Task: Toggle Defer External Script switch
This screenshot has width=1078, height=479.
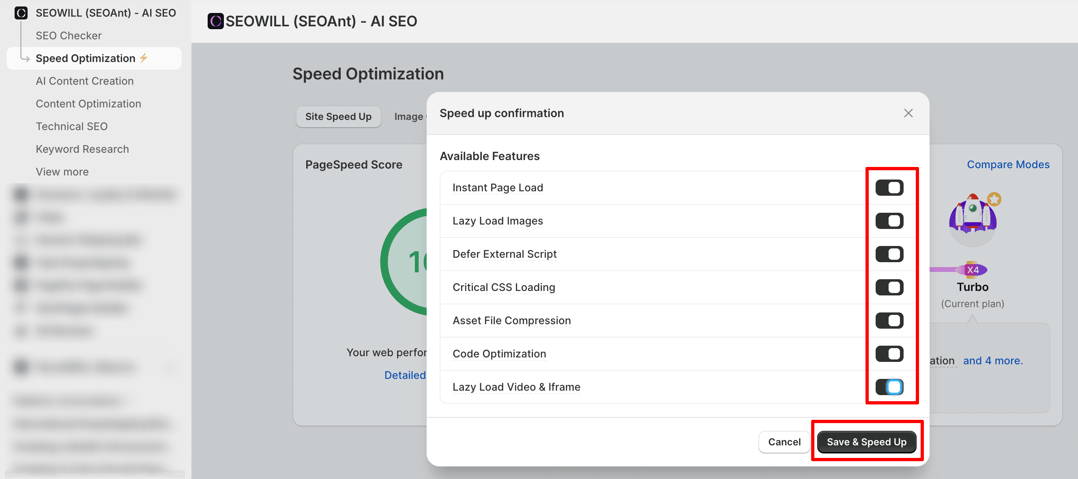Action: point(889,254)
